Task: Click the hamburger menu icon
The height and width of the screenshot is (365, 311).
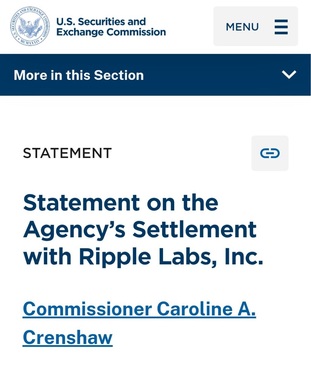Action: click(x=281, y=27)
